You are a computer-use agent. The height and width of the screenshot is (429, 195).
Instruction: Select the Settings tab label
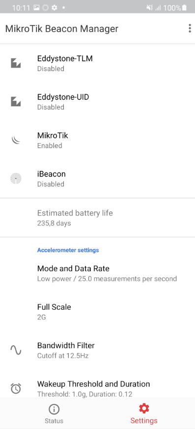click(x=144, y=421)
